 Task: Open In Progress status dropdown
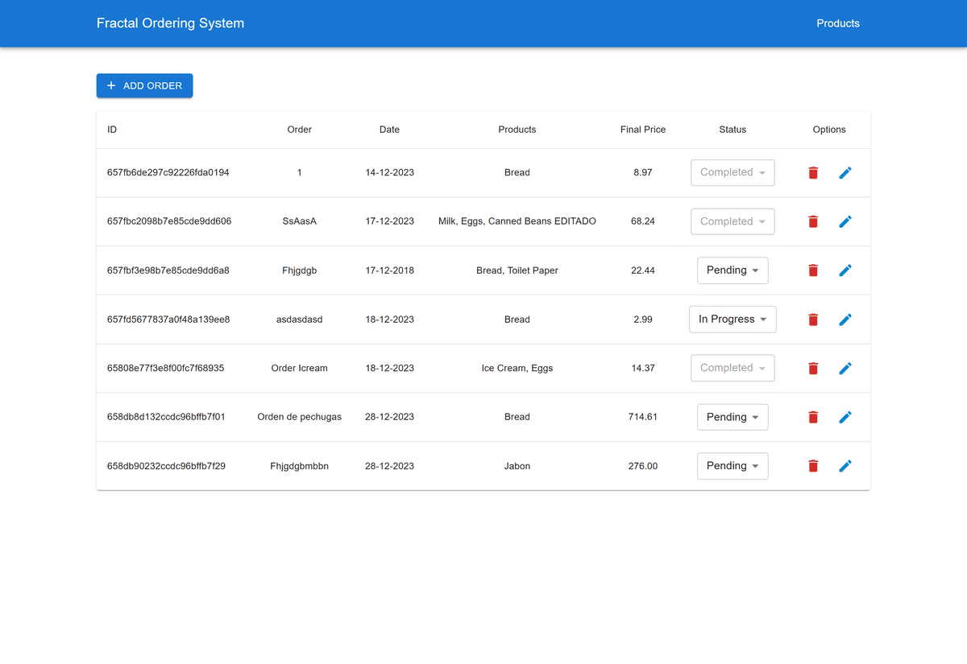pos(733,320)
